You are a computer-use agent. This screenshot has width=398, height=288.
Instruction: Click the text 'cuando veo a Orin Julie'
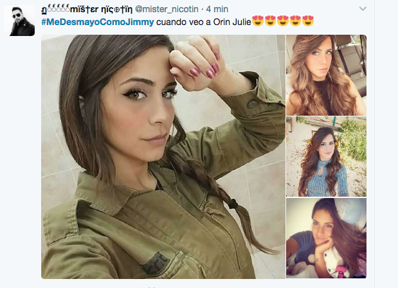coord(204,22)
